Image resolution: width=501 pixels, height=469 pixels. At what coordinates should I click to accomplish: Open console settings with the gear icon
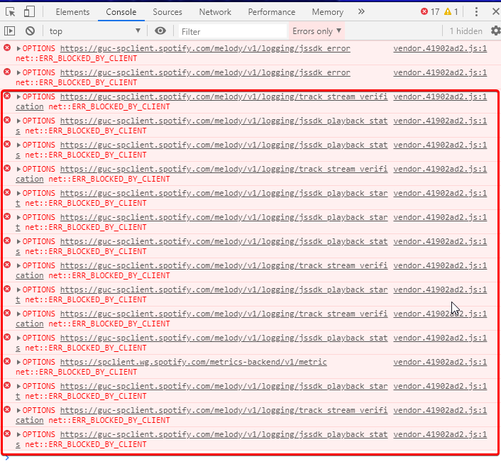(x=495, y=31)
